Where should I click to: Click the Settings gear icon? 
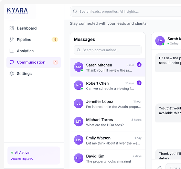[x=12, y=74]
